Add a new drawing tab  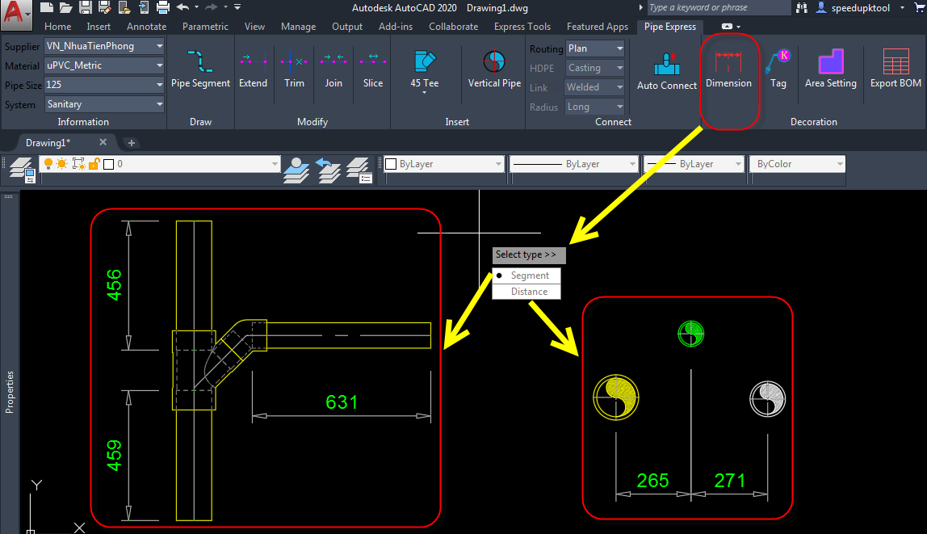click(x=132, y=143)
